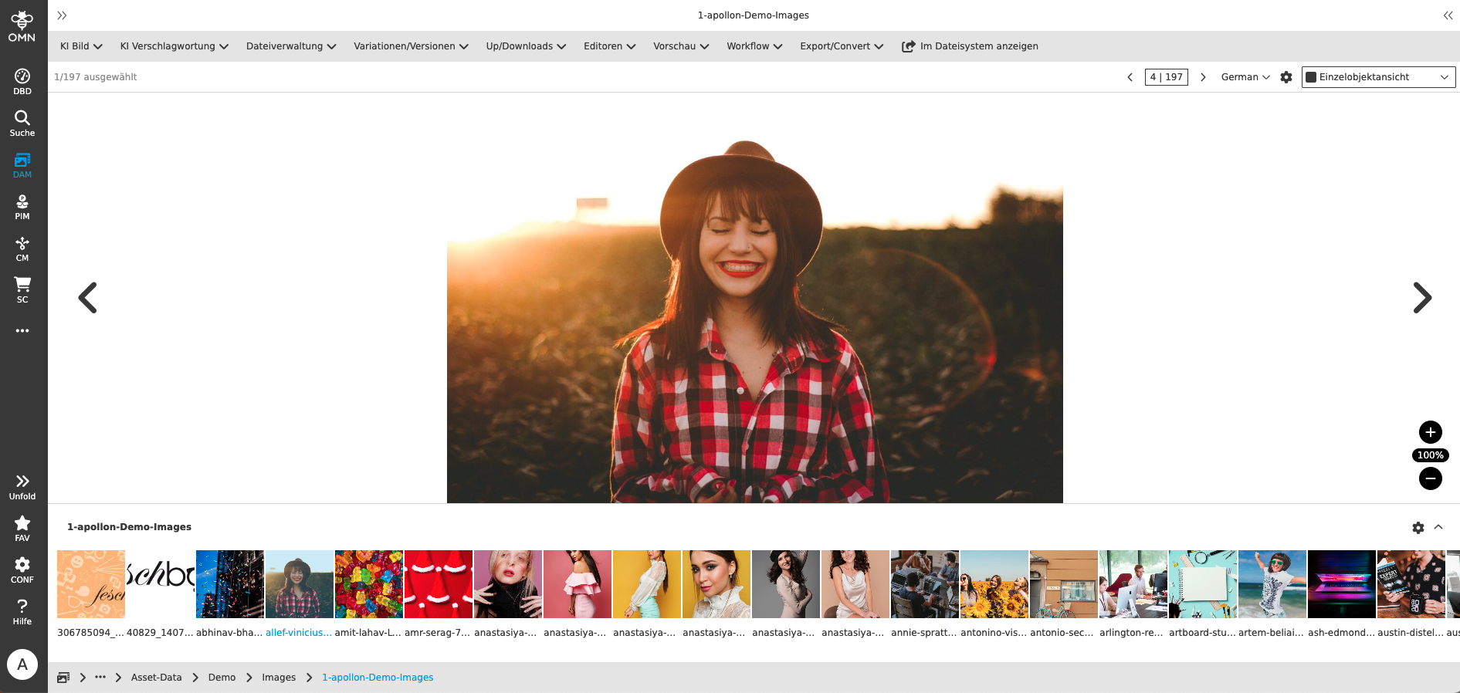Open the CM module
This screenshot has width=1460, height=693.
(22, 248)
